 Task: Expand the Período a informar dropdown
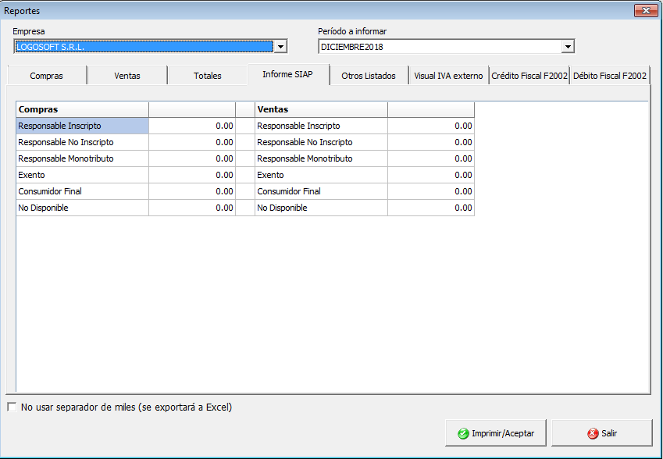coord(568,47)
